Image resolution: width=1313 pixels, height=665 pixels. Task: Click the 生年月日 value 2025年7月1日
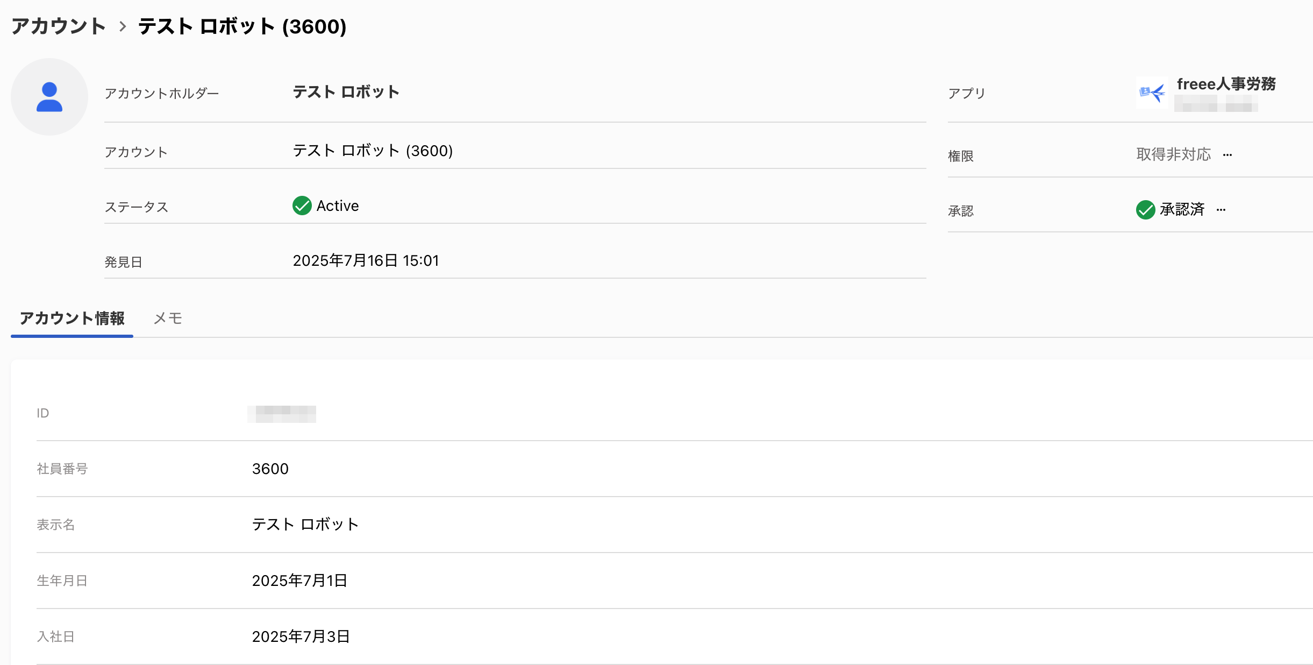pos(299,581)
